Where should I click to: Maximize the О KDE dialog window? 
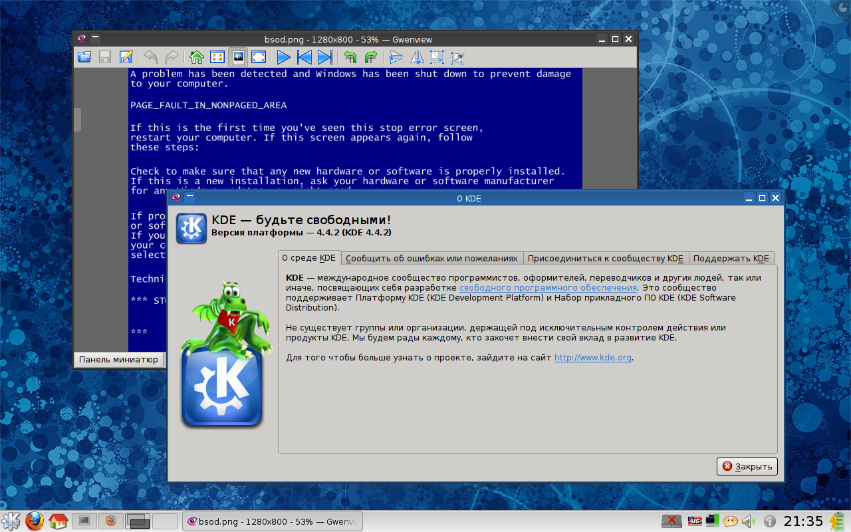[x=762, y=198]
